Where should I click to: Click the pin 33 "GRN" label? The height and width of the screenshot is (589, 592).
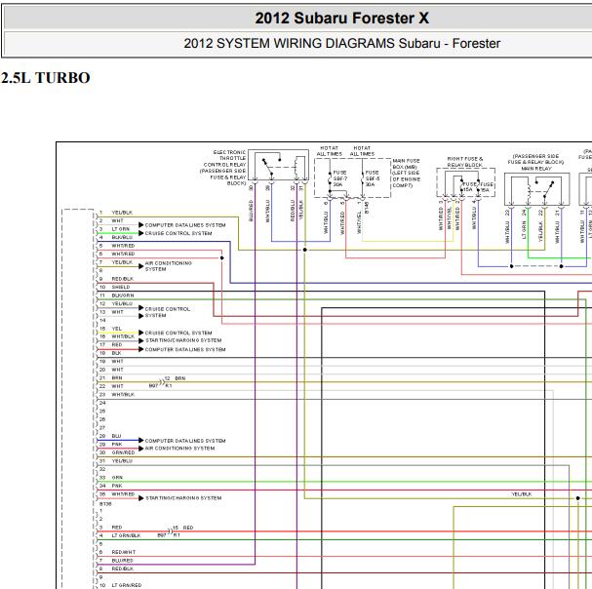(x=117, y=478)
